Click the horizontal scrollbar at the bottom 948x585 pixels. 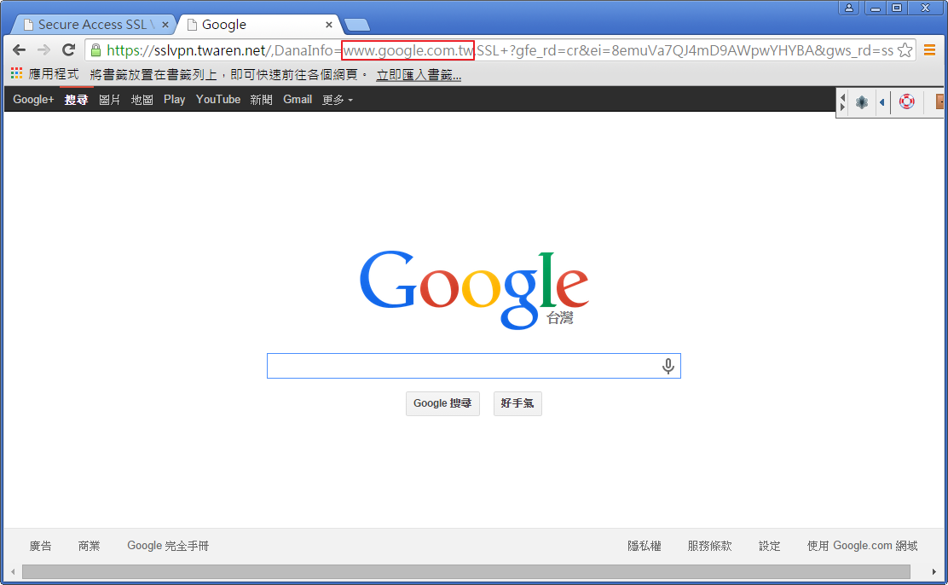(x=465, y=571)
